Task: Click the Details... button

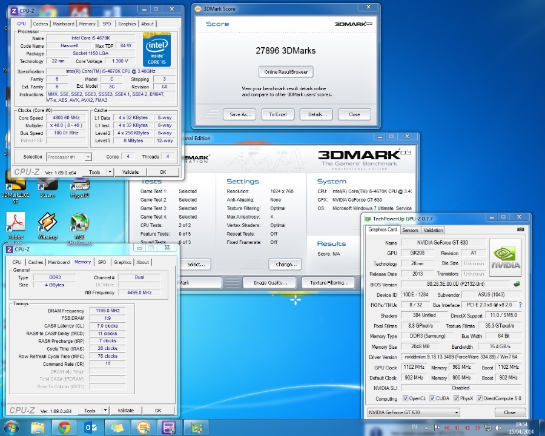Action: click(x=317, y=114)
